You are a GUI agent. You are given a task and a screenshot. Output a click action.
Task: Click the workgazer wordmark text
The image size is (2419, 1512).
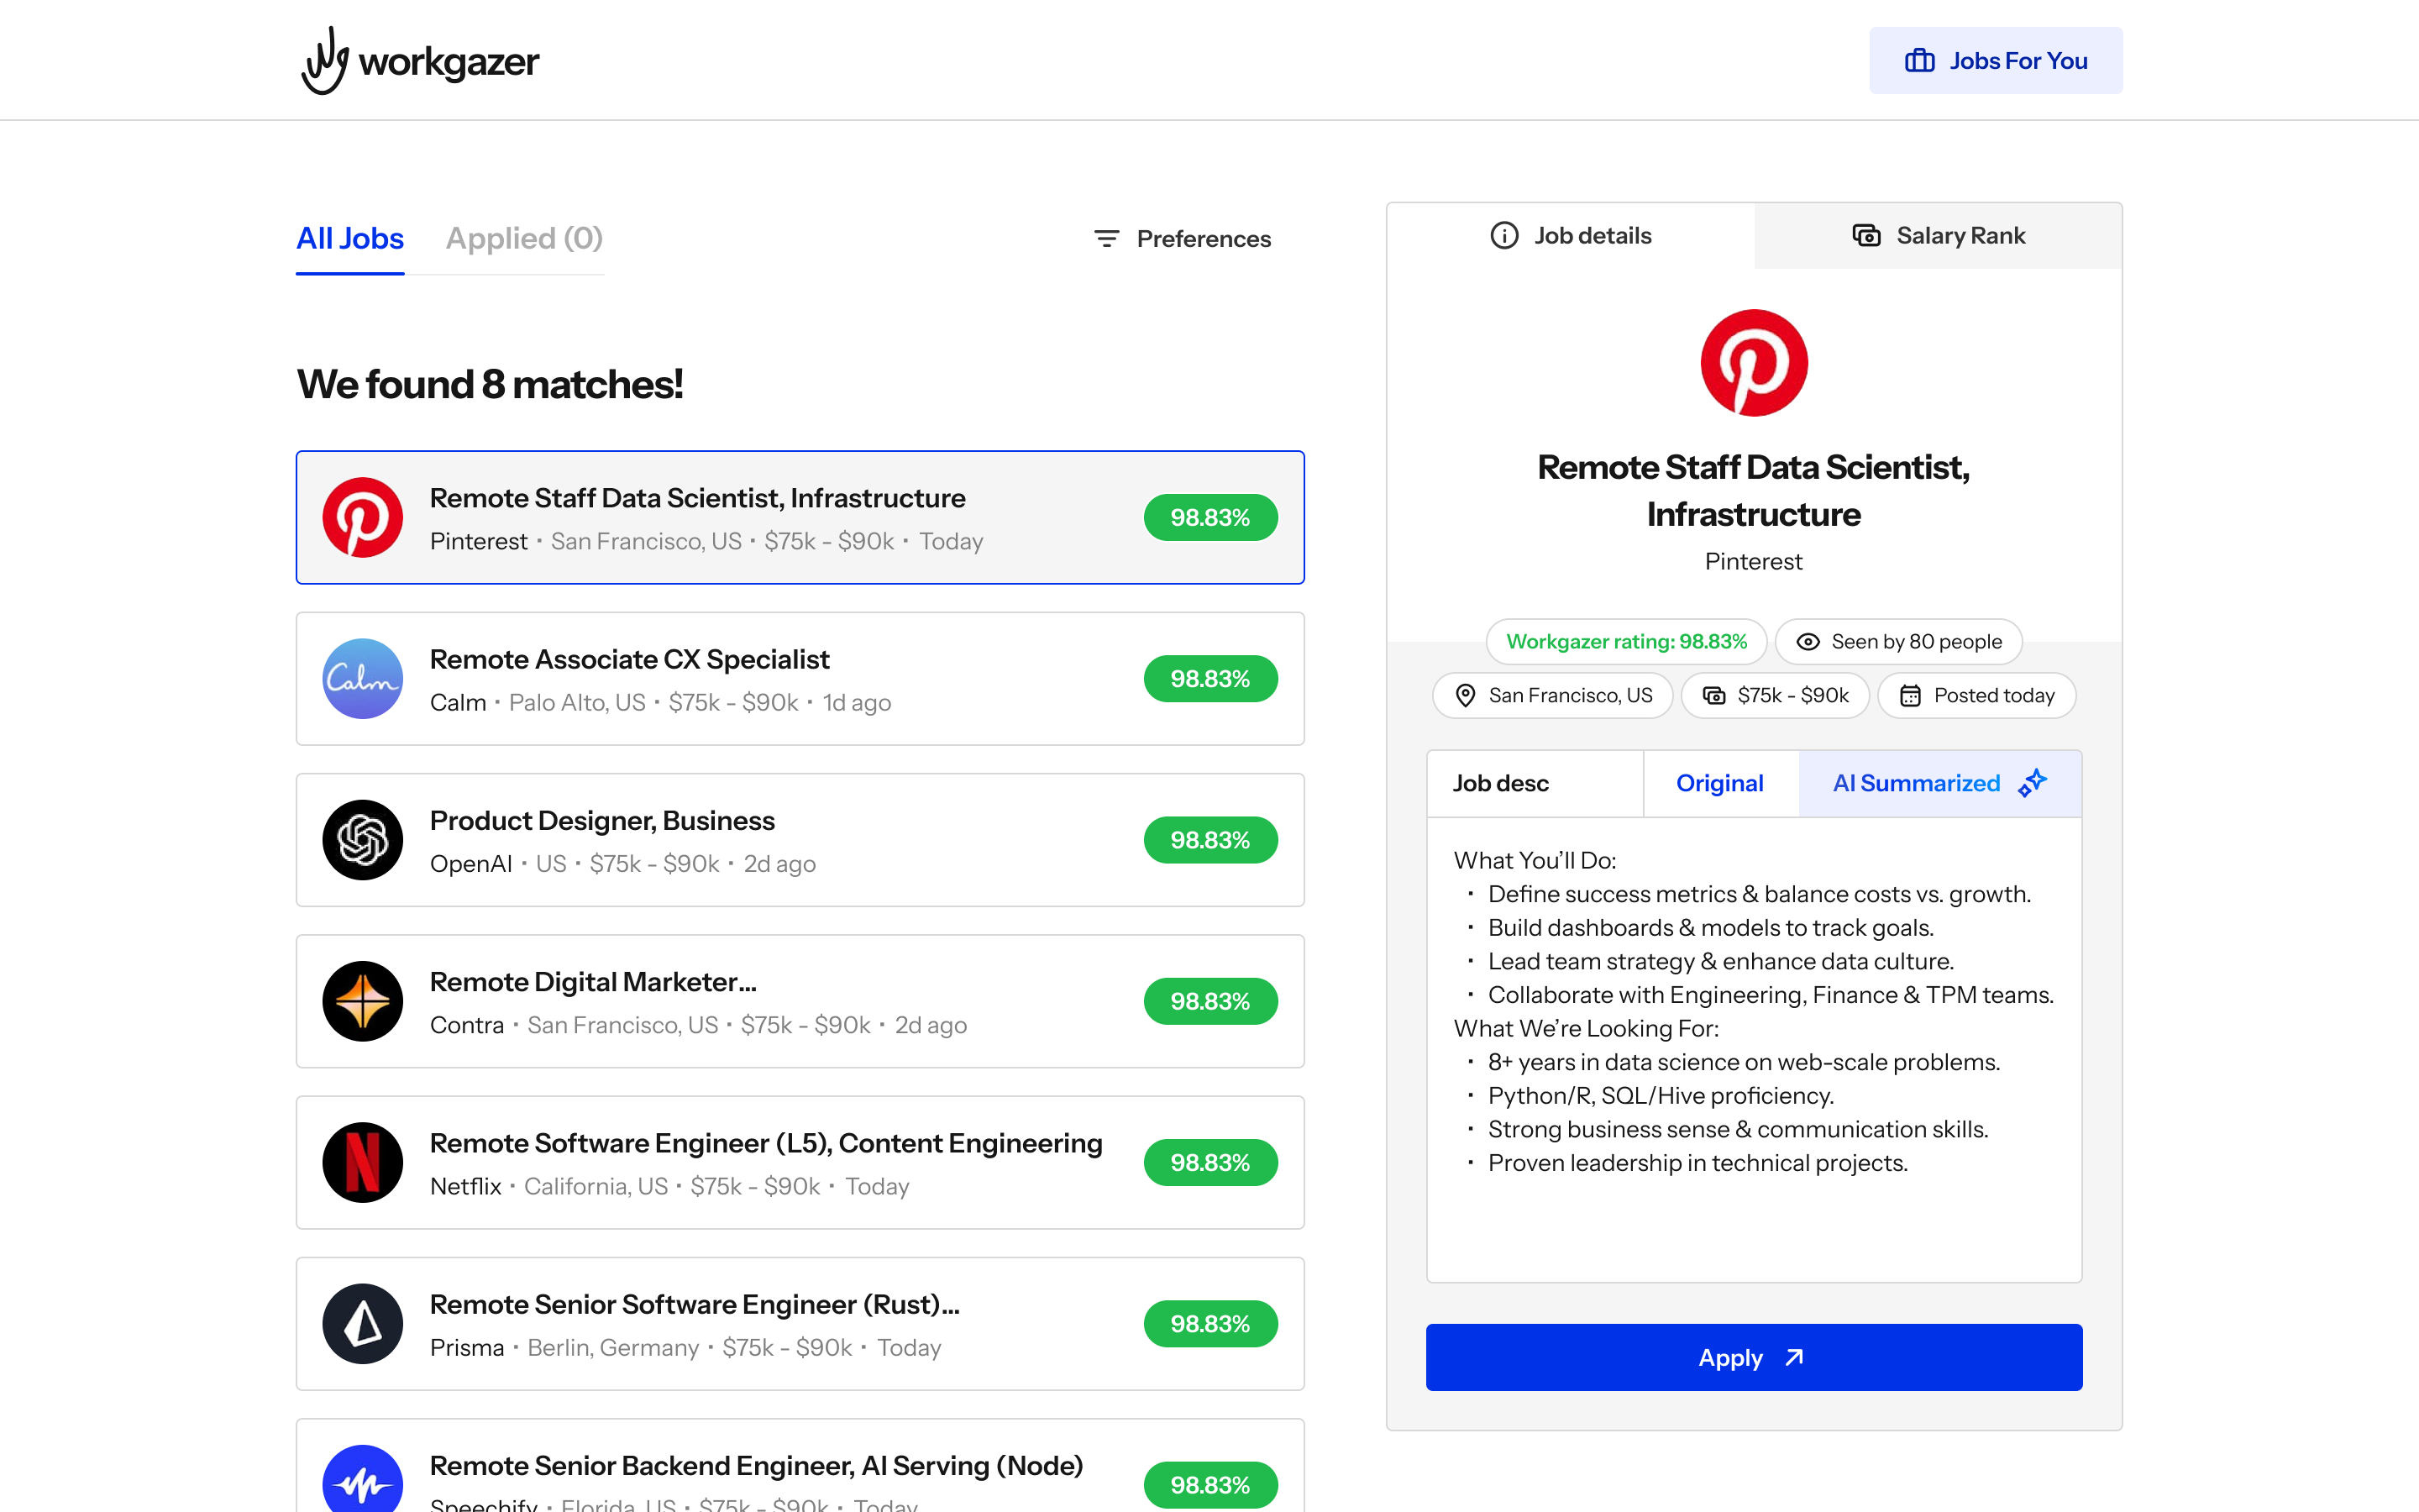tap(449, 63)
